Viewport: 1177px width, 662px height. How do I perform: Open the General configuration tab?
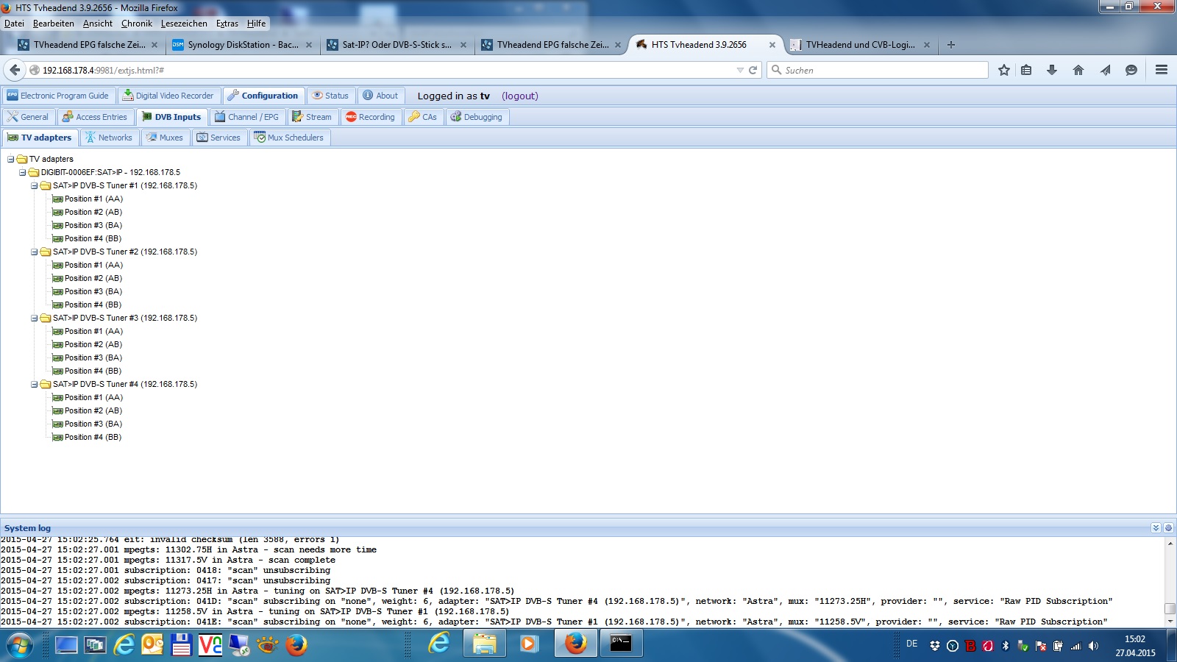click(28, 117)
